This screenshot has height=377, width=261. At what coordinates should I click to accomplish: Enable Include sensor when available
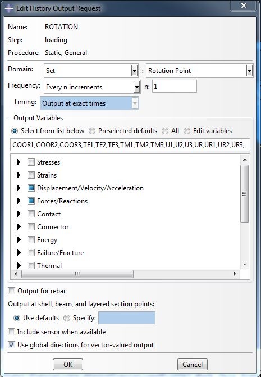point(11,332)
